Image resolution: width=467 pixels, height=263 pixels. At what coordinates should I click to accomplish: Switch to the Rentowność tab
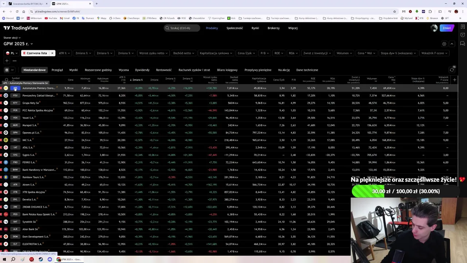164,70
